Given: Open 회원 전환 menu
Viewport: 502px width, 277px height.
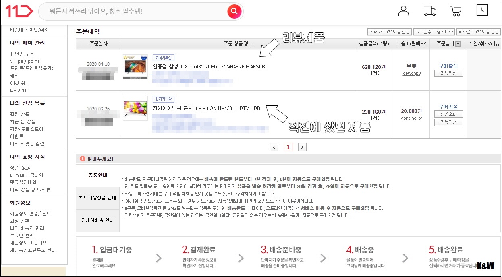Looking at the screenshot, I should tap(19, 221).
